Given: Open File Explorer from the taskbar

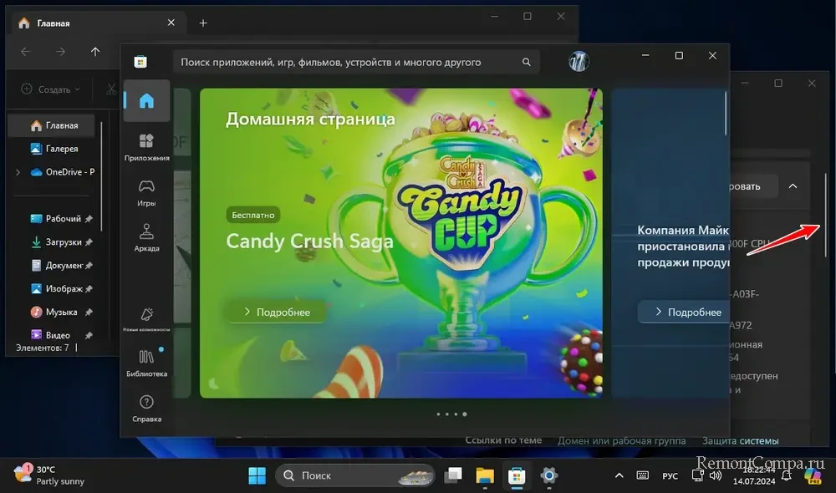Looking at the screenshot, I should [x=485, y=475].
